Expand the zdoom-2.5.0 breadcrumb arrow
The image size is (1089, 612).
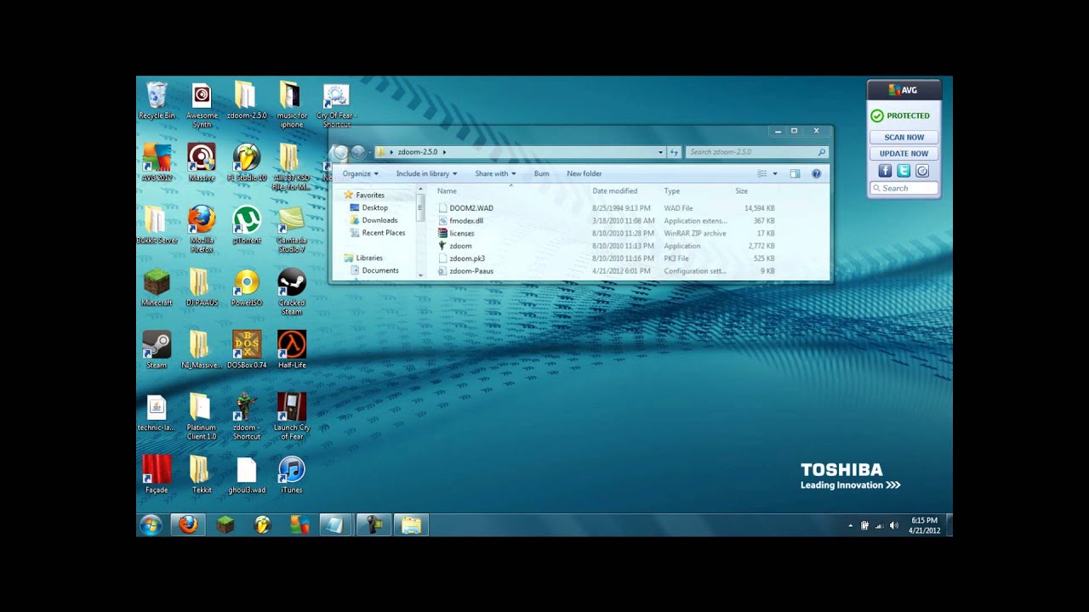[444, 152]
